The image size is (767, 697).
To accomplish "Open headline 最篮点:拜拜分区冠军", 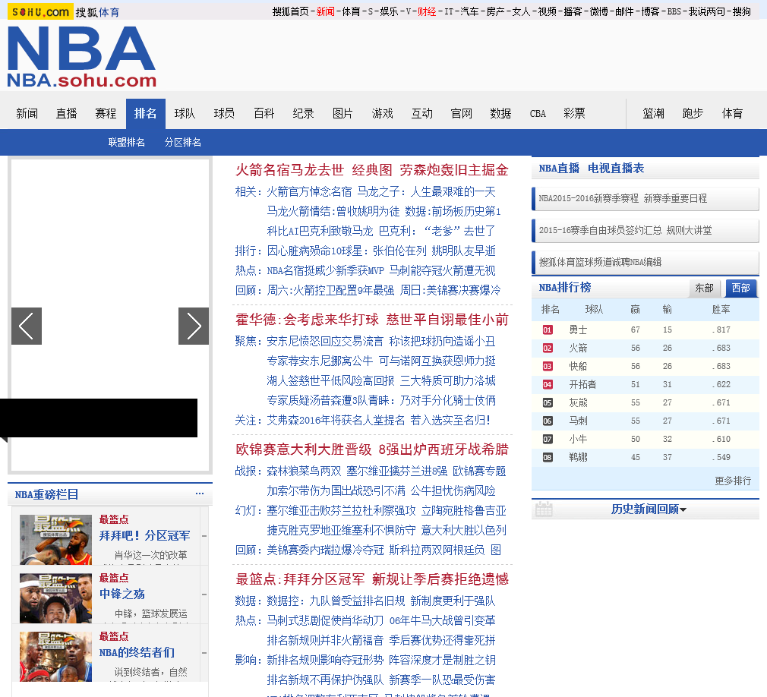I will pyautogui.click(x=300, y=579).
